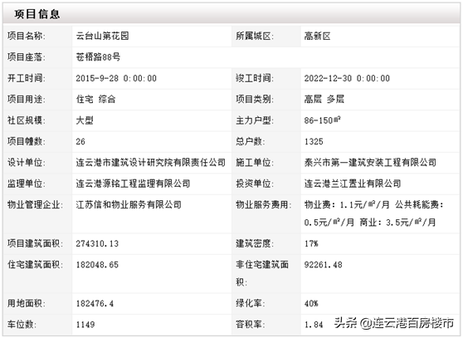Click the 车位数 label
This screenshot has height=338, width=463.
point(22,325)
